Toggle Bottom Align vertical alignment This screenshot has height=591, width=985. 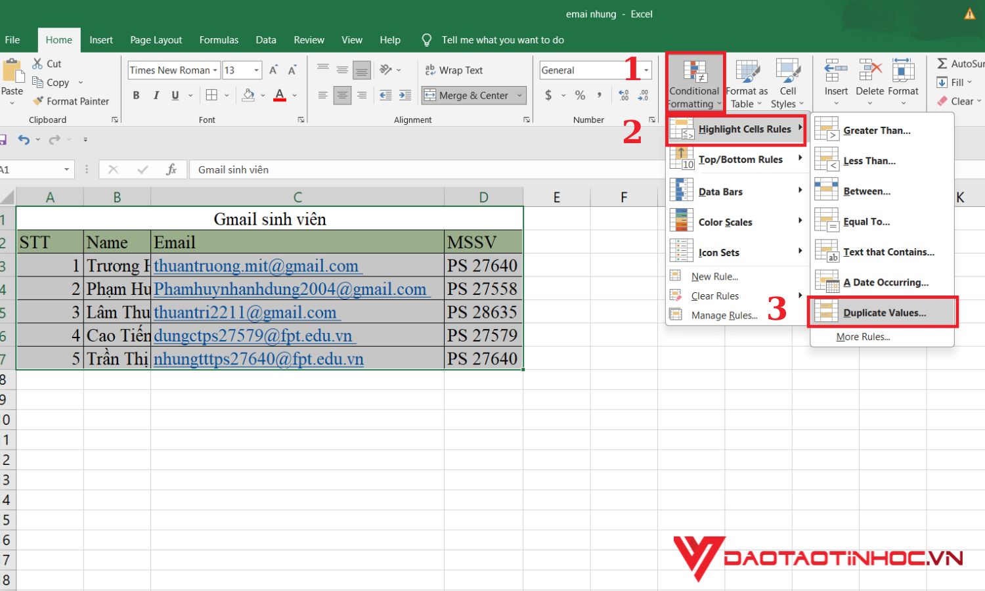click(362, 70)
